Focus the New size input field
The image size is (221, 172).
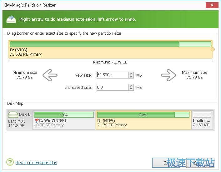[x=112, y=75]
